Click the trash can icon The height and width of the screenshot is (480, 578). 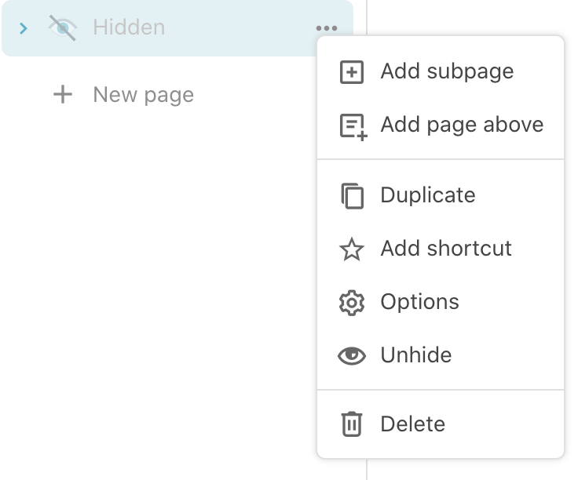click(352, 424)
